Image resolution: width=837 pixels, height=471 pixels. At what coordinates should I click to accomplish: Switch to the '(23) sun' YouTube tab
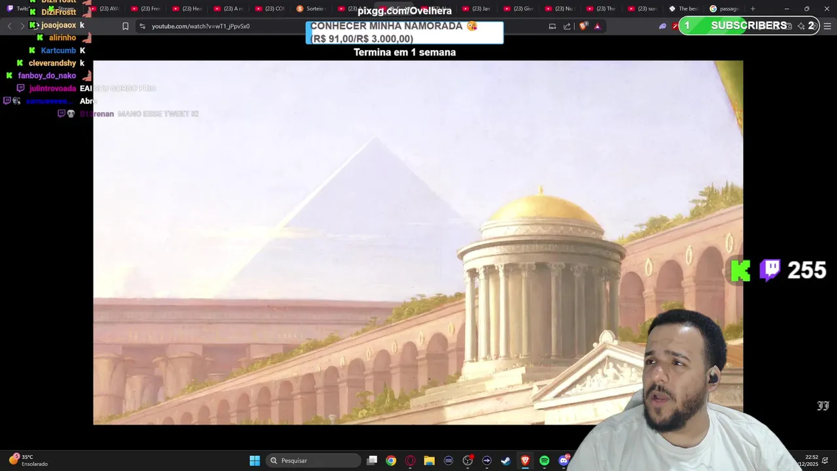(x=643, y=9)
